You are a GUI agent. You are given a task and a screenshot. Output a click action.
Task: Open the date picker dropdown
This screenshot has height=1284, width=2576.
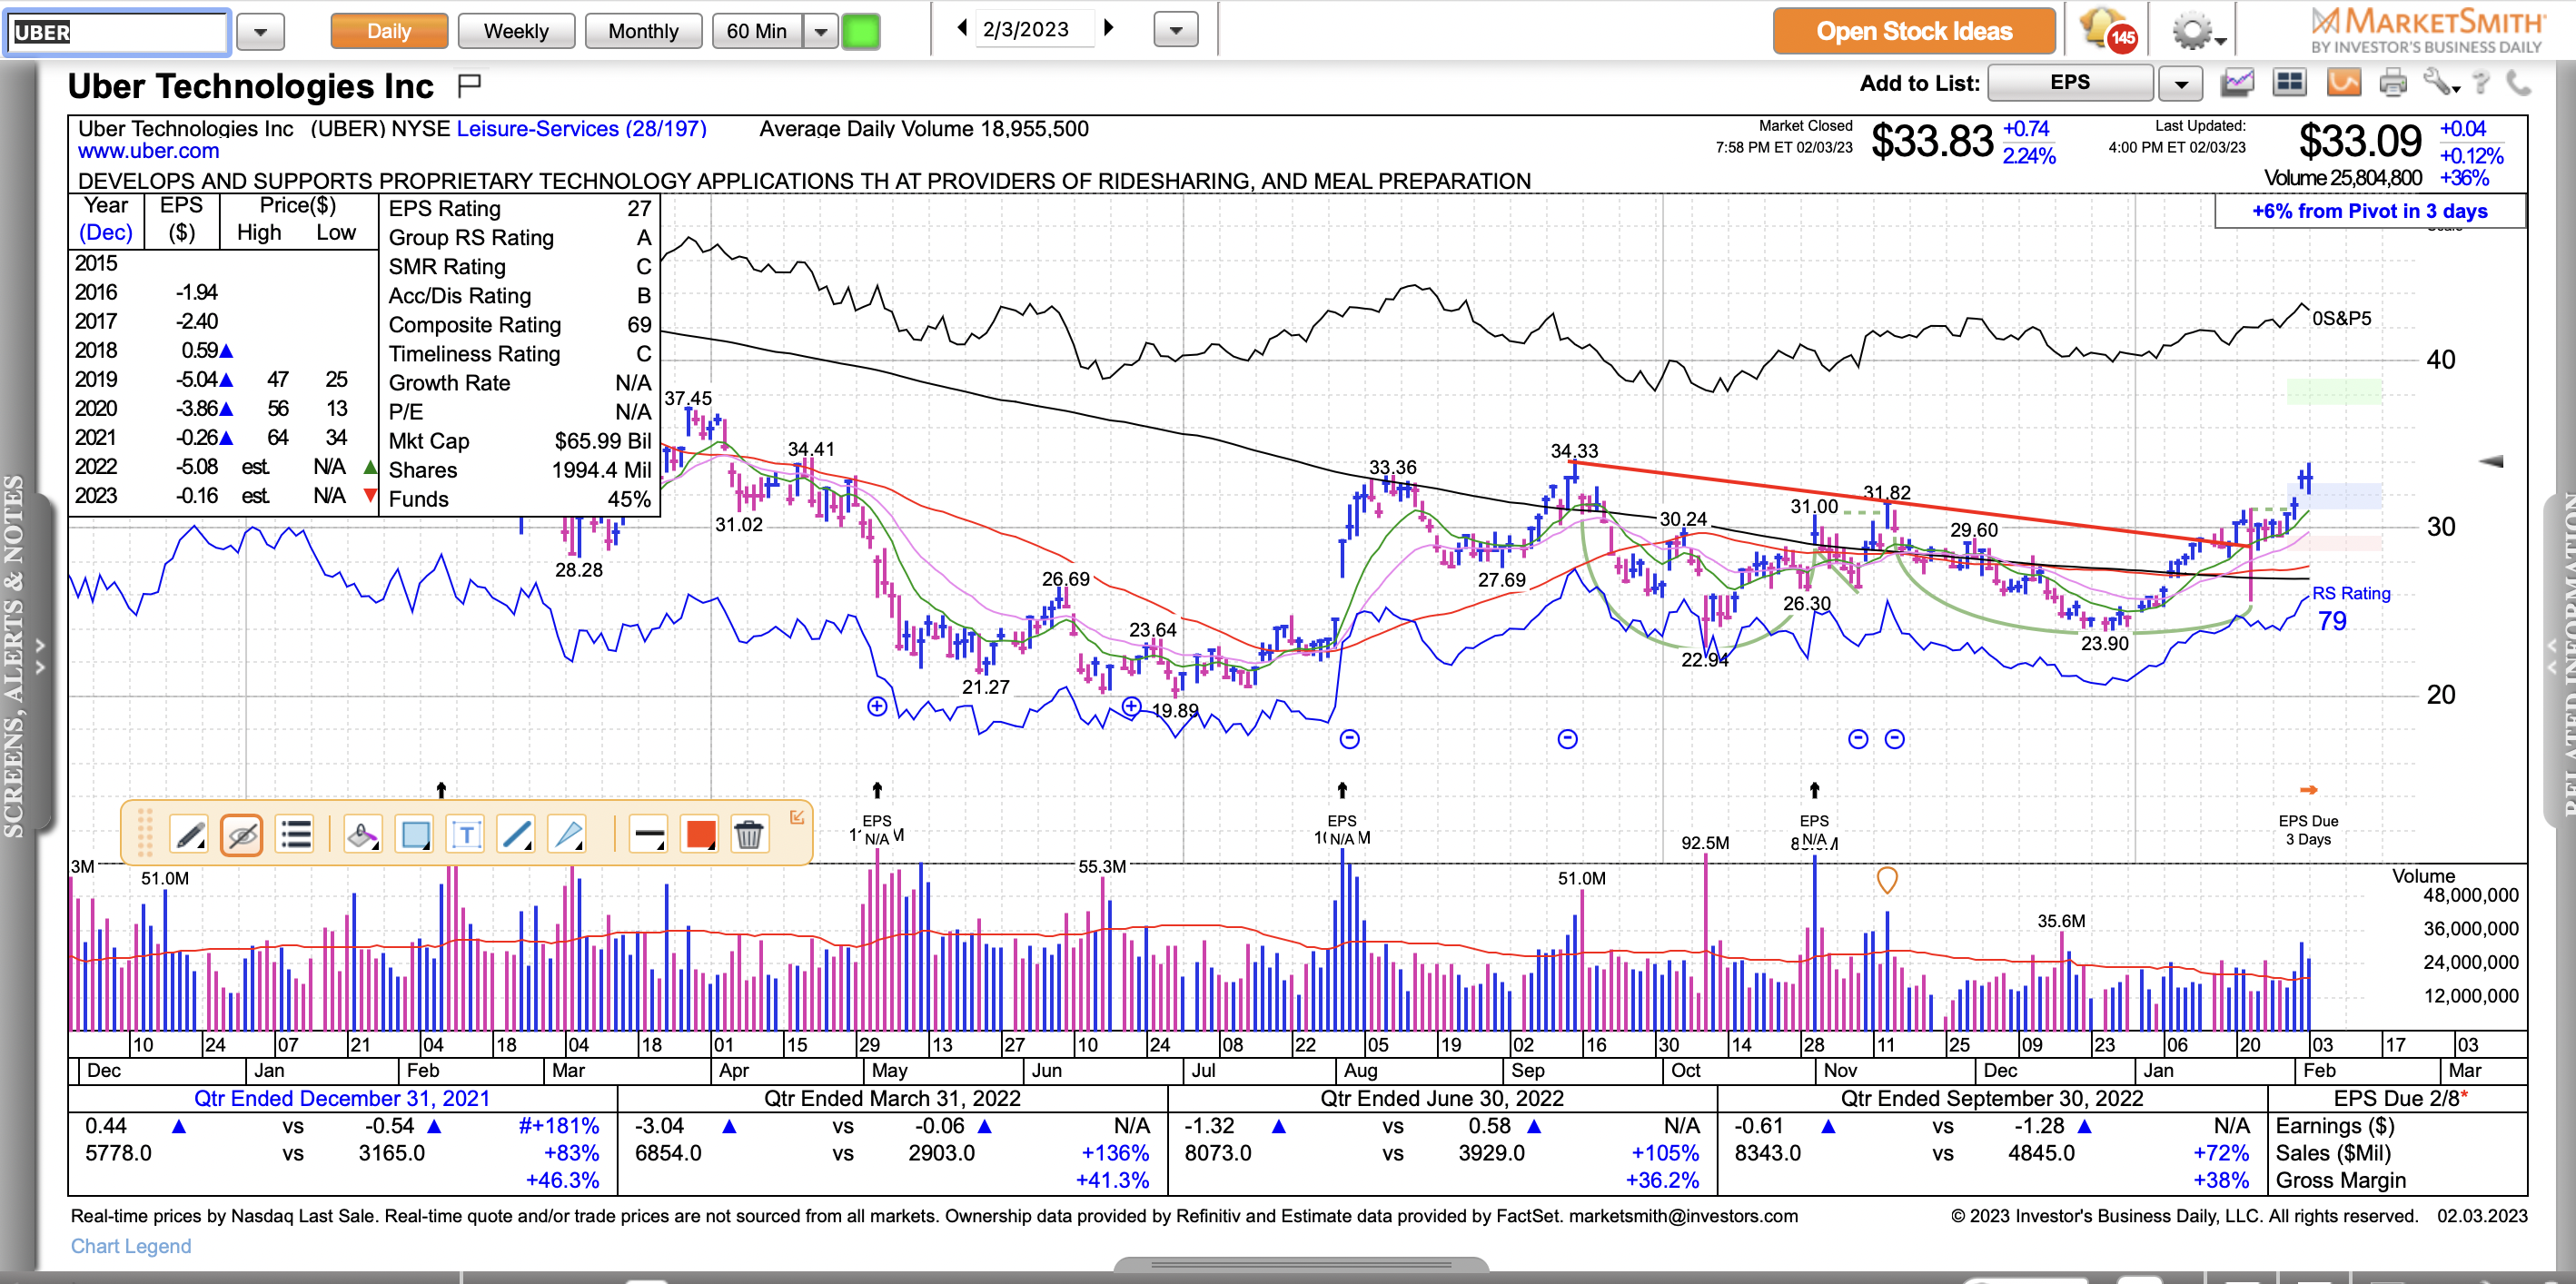coord(1175,30)
